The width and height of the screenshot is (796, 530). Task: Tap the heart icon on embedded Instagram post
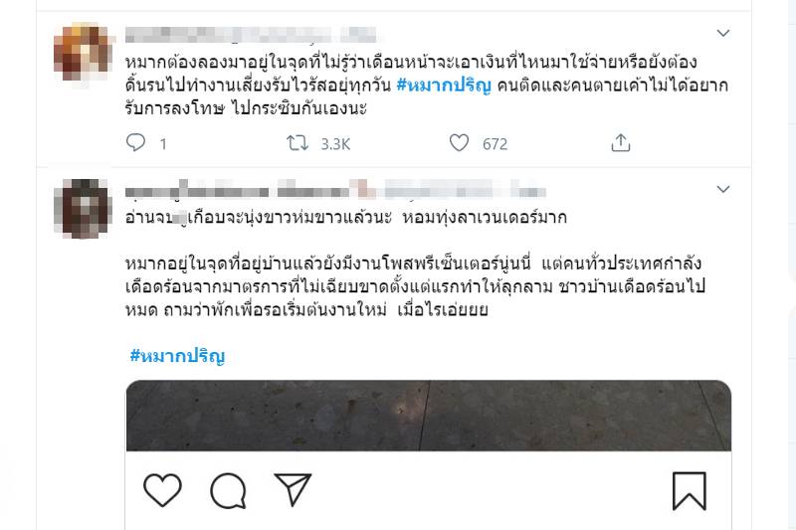(x=162, y=490)
